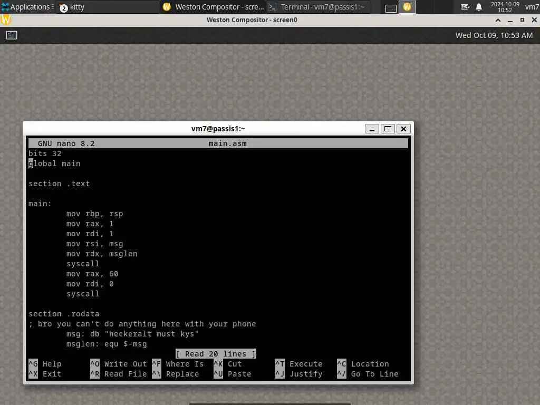The height and width of the screenshot is (405, 540).
Task: Click the 'mov rax, 60' line
Action: tap(92, 274)
